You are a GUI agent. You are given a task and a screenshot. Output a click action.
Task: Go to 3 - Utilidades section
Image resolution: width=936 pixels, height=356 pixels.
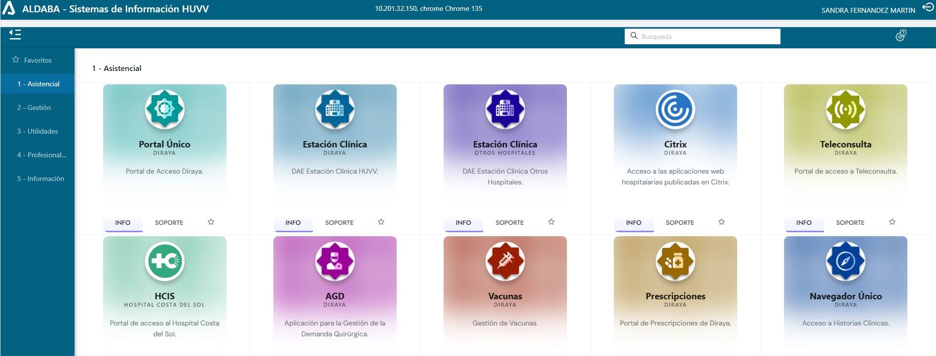pyautogui.click(x=37, y=131)
